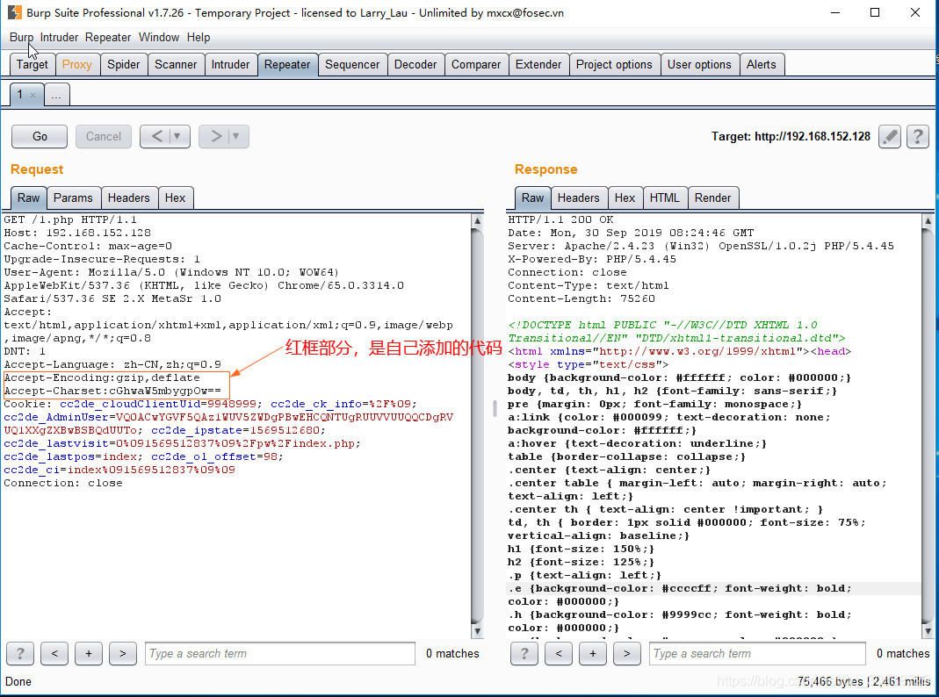
Task: Switch to the Response Hex tab
Action: tap(625, 198)
